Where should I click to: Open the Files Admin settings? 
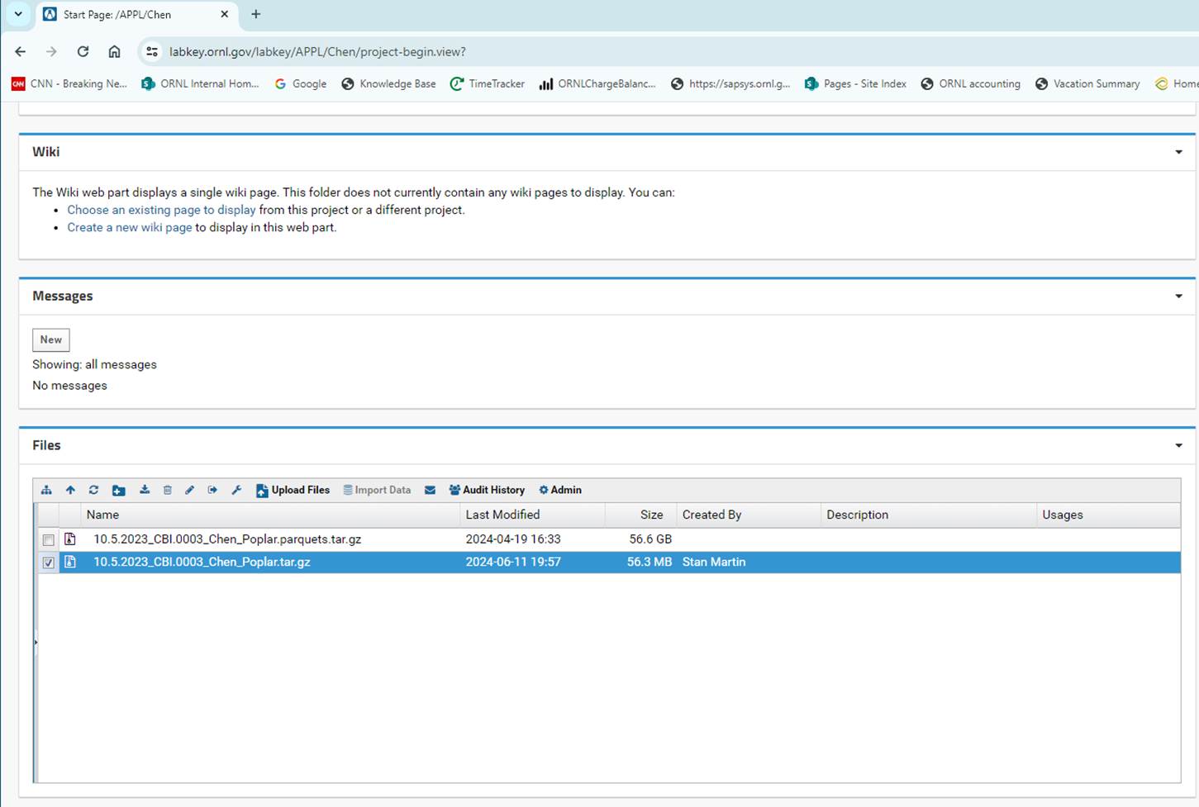560,490
